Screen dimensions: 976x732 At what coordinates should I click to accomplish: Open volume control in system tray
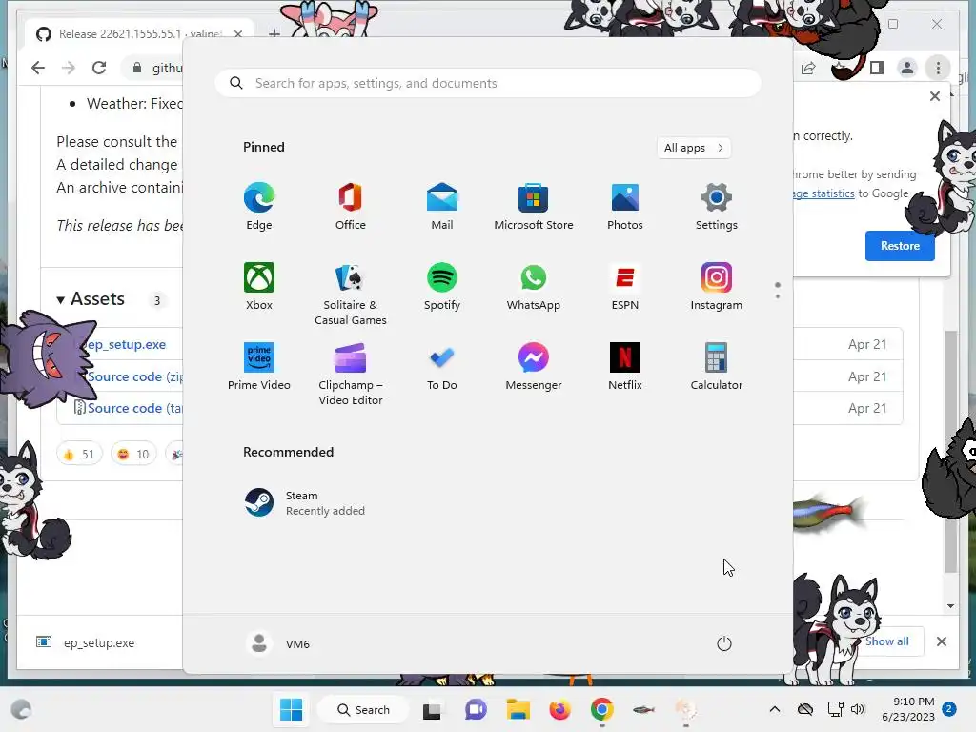pyautogui.click(x=858, y=709)
